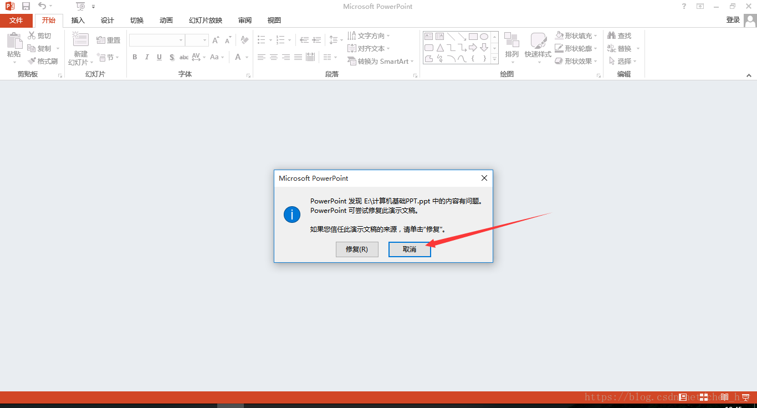Click the 复制 copy icon
The height and width of the screenshot is (408, 757).
[x=32, y=48]
